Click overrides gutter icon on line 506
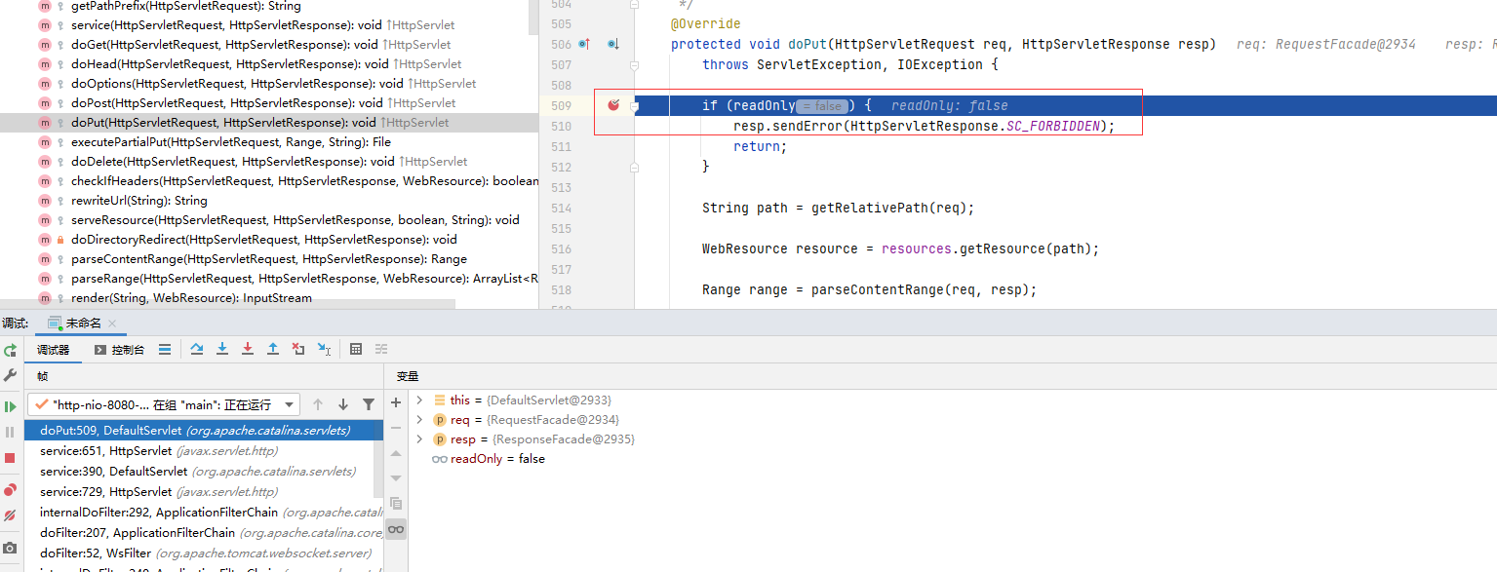Screen dimensions: 1497x572 (584, 44)
